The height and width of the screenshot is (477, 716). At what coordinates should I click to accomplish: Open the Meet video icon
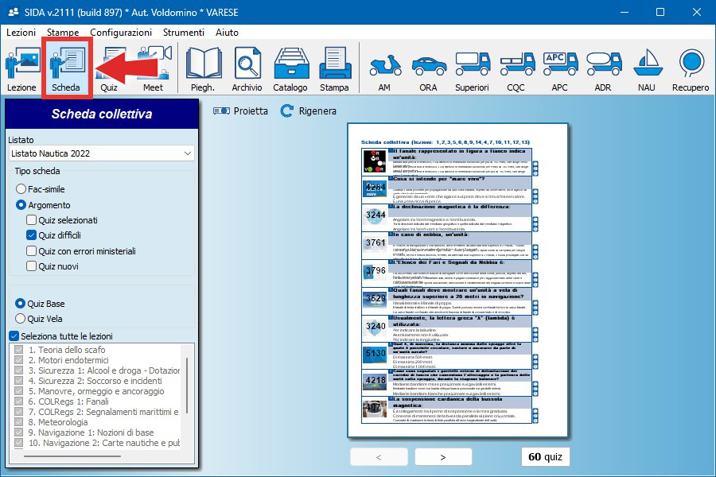point(153,69)
